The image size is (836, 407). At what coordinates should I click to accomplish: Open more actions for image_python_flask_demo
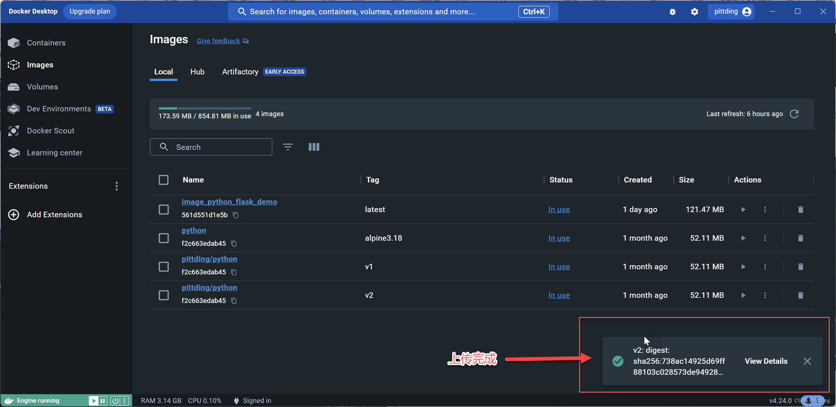tap(765, 210)
